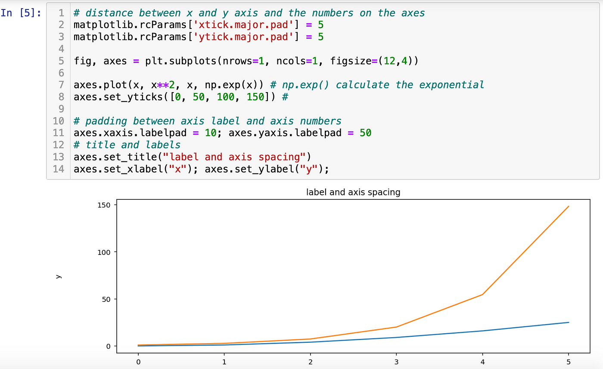The image size is (603, 369).
Task: Click the 'xtick.major.pad' string in line 2
Action: 247,25
